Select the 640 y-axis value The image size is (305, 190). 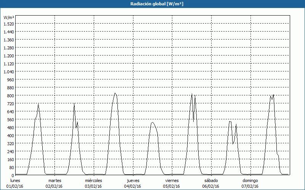[x=11, y=112]
